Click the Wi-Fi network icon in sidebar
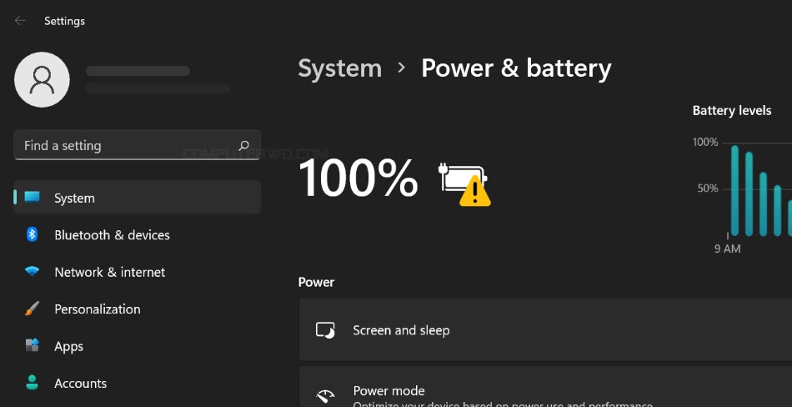 coord(32,272)
